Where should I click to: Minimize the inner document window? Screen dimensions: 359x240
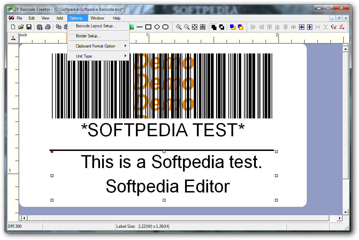coord(332,18)
